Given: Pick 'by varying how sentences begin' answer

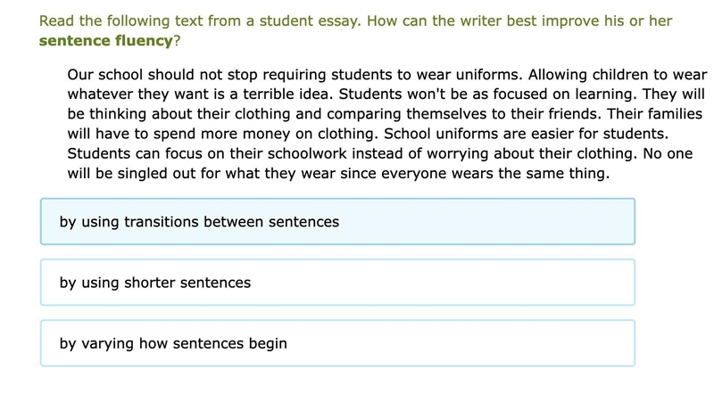Looking at the screenshot, I should pyautogui.click(x=337, y=343).
